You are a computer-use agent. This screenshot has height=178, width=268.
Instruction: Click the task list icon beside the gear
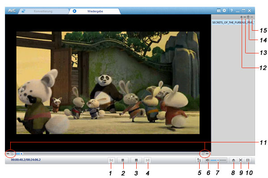pyautogui.click(x=218, y=11)
